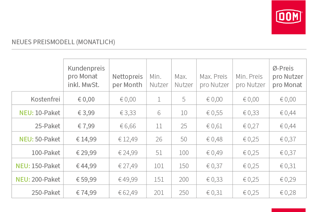Click the NEU: 50-Paket label
Screen dimensions: 330x212
point(40,139)
